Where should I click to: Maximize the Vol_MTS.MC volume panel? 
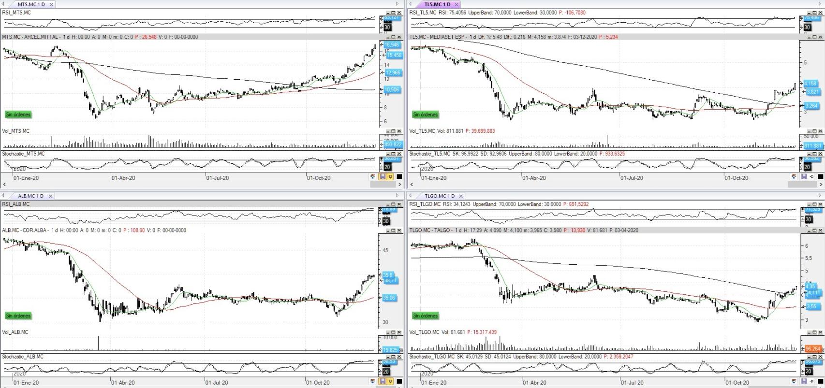(x=393, y=131)
